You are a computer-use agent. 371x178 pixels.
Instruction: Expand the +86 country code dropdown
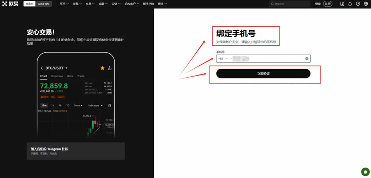pyautogui.click(x=223, y=59)
